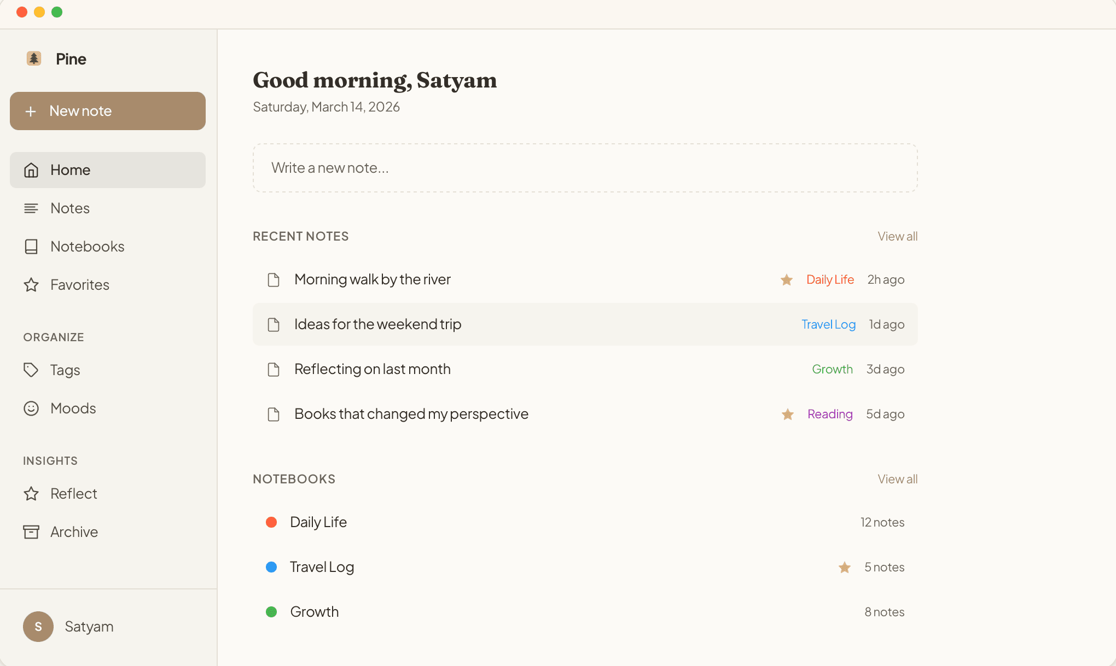Open the Satyam profile name
The width and height of the screenshot is (1116, 666).
pyautogui.click(x=89, y=627)
